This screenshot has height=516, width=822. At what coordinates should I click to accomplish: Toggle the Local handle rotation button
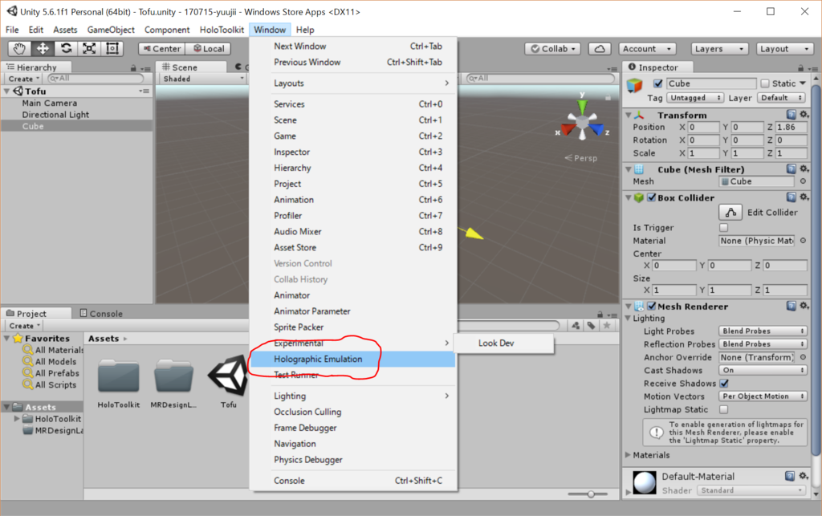click(208, 49)
